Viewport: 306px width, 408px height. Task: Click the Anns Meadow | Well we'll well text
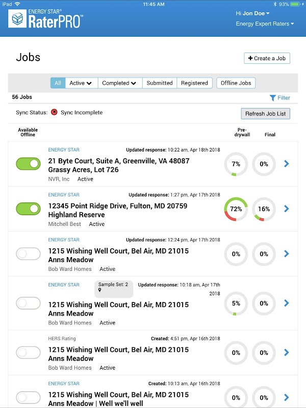tap(95, 403)
